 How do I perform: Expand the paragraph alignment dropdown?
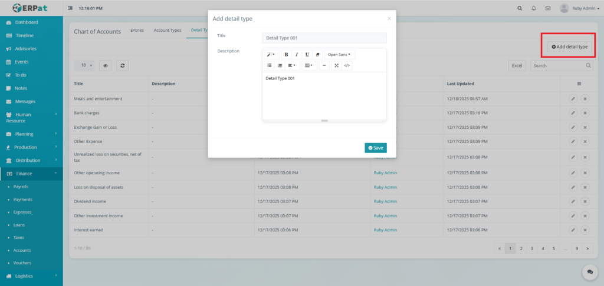coord(292,65)
